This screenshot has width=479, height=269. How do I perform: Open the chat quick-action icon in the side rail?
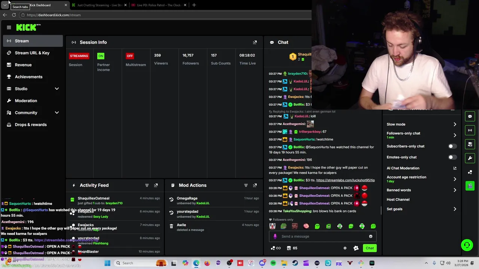(x=470, y=117)
